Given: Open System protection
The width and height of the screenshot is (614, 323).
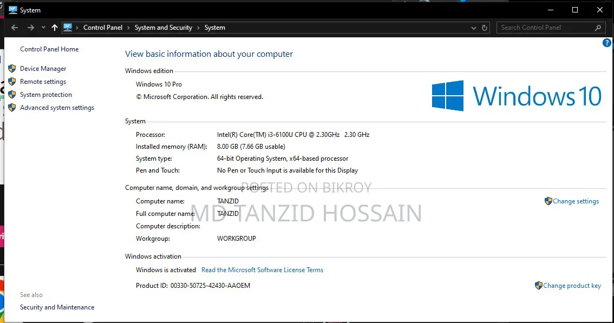Looking at the screenshot, I should point(46,94).
